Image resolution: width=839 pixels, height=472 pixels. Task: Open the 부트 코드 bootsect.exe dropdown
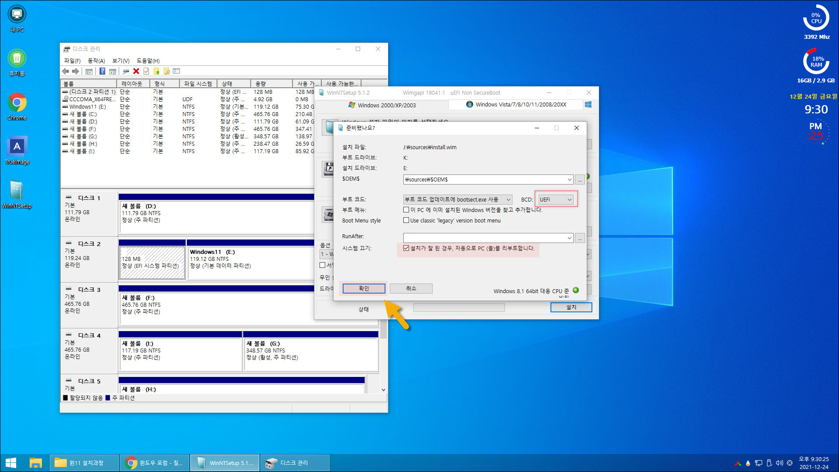point(457,199)
